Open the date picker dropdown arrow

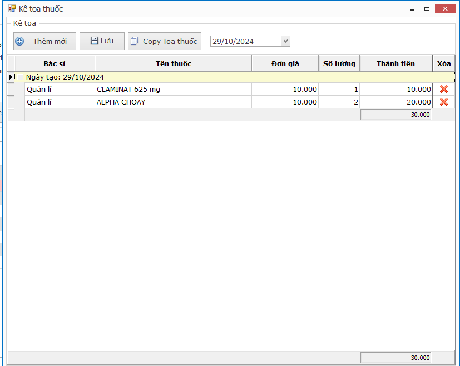[x=285, y=41]
